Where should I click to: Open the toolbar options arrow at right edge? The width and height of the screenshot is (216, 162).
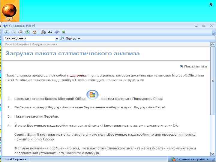point(214,34)
